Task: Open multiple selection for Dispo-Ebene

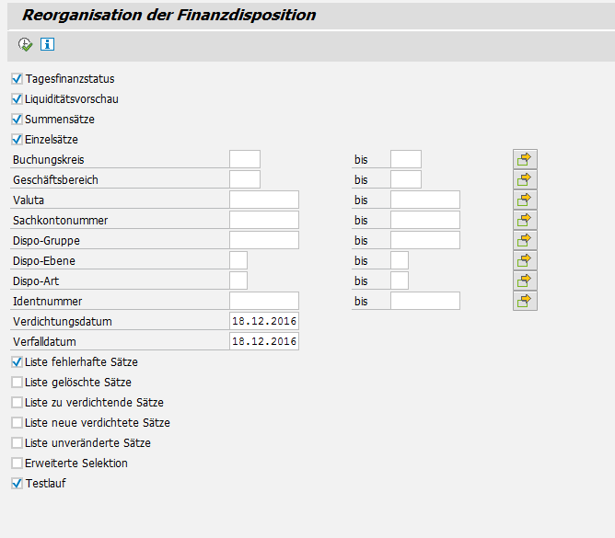Action: pos(525,260)
